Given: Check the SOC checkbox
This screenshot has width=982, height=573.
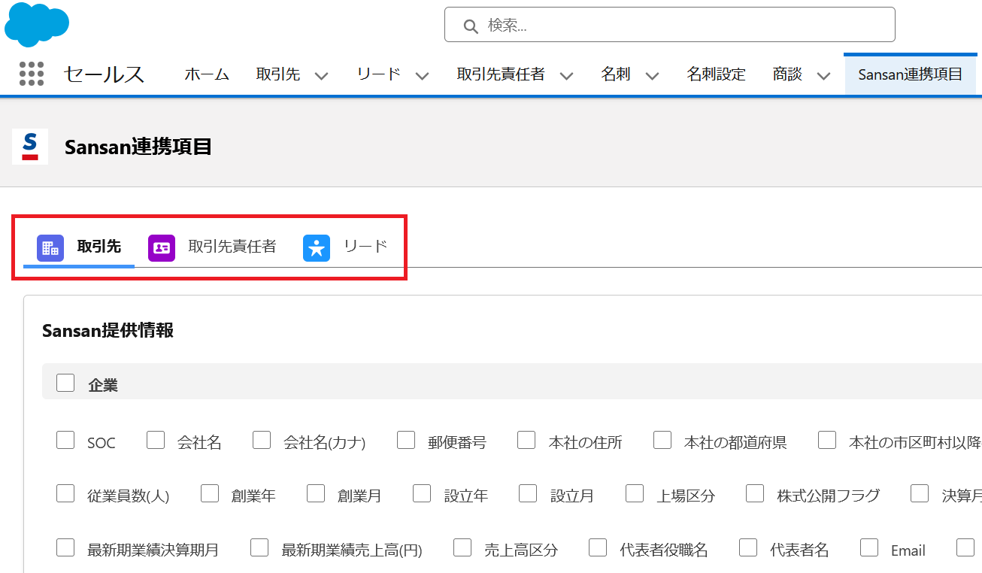Looking at the screenshot, I should click(65, 440).
